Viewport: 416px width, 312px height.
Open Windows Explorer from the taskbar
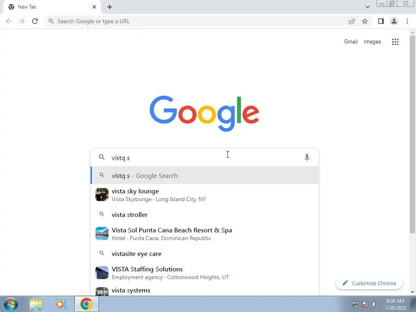36,304
